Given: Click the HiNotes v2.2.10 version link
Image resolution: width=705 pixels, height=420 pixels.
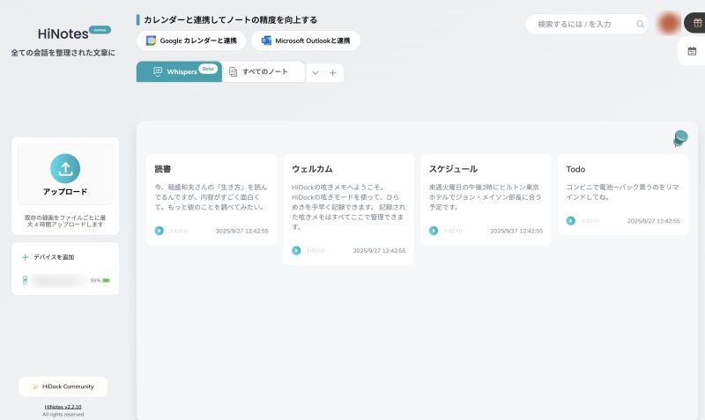Looking at the screenshot, I should [x=63, y=407].
